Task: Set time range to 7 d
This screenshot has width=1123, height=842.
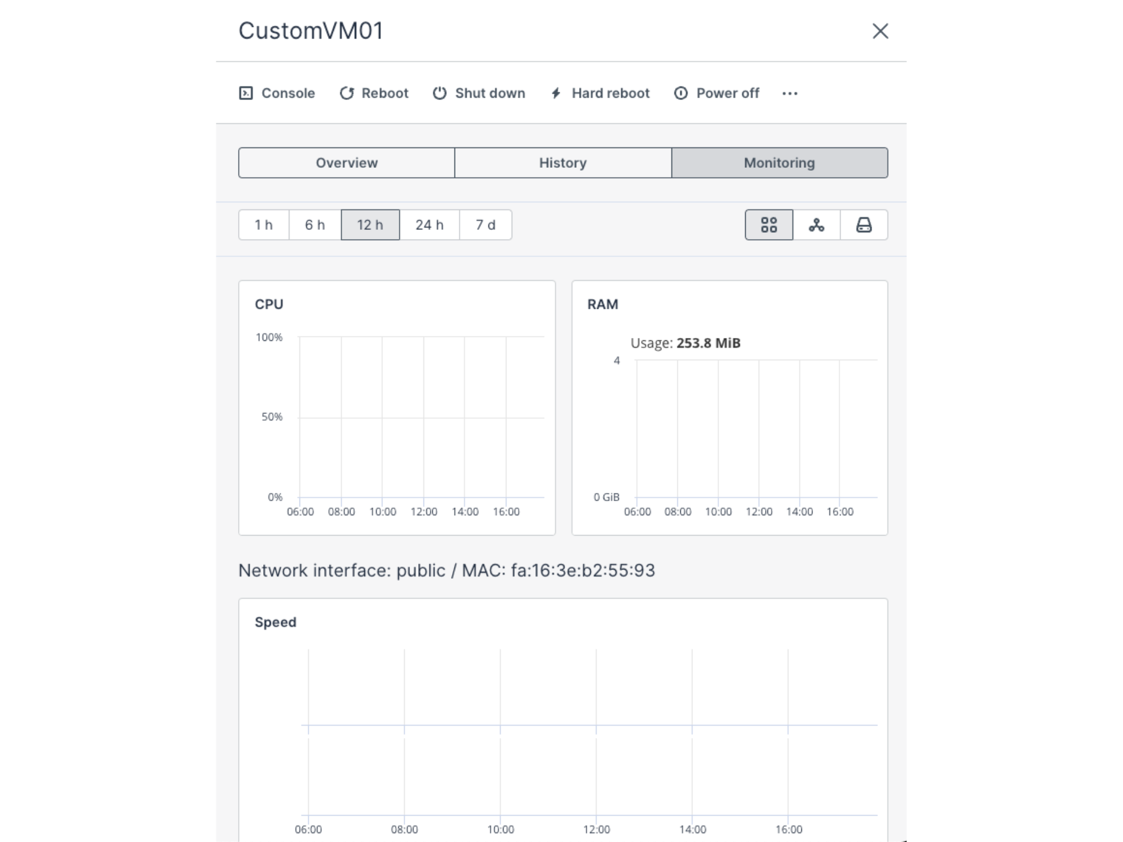Action: coord(485,225)
